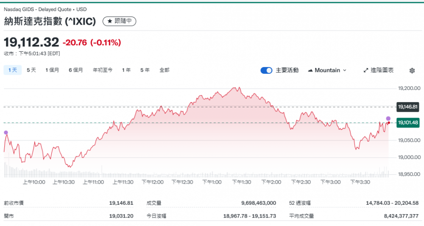This screenshot has width=424, height=226.
Task: Select 年初至今 year-to-date range
Action: pyautogui.click(x=103, y=70)
